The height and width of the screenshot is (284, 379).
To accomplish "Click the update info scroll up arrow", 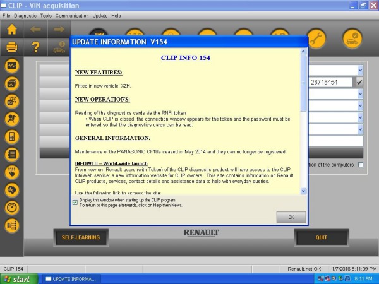I will [304, 52].
